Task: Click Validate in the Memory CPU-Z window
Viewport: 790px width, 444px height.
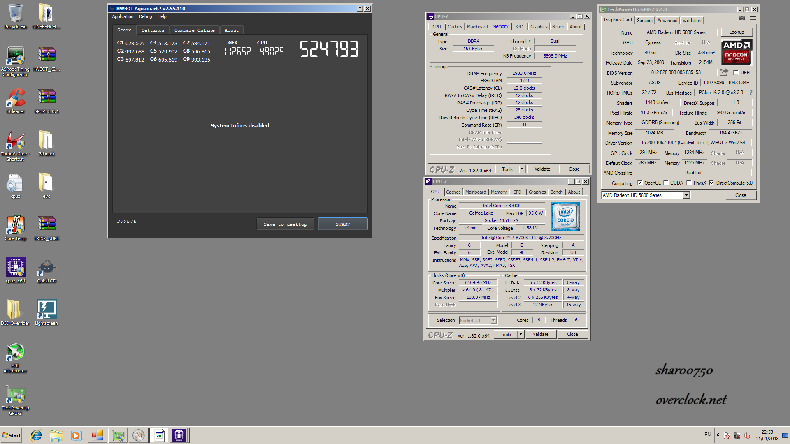Action: (x=542, y=169)
